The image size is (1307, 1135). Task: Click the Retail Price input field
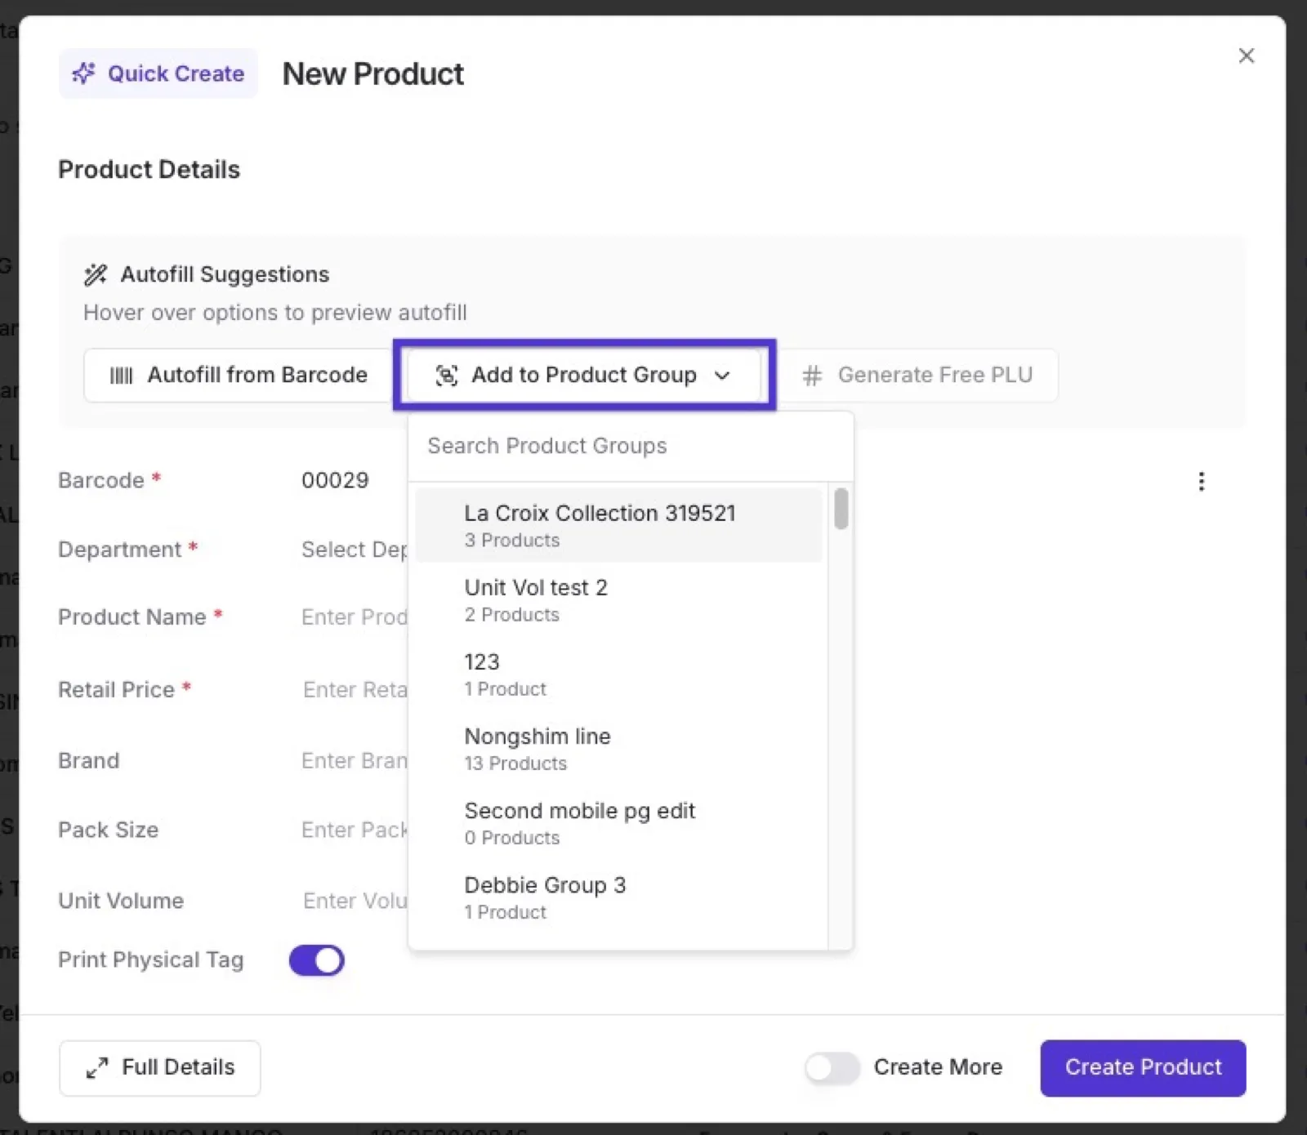[x=355, y=690]
